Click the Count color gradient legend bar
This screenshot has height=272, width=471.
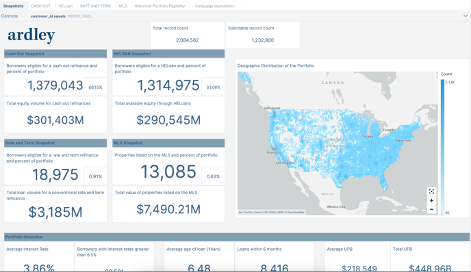pyautogui.click(x=442, y=147)
